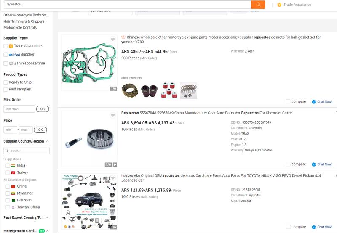
Task: Tick the compare box for gasket set
Action: pyautogui.click(x=288, y=101)
